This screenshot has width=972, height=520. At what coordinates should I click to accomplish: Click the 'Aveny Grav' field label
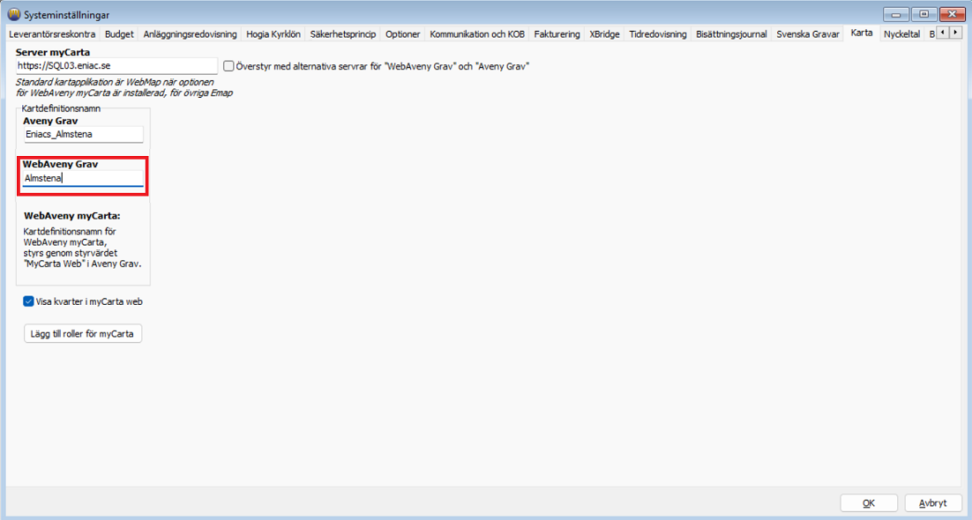(x=50, y=121)
